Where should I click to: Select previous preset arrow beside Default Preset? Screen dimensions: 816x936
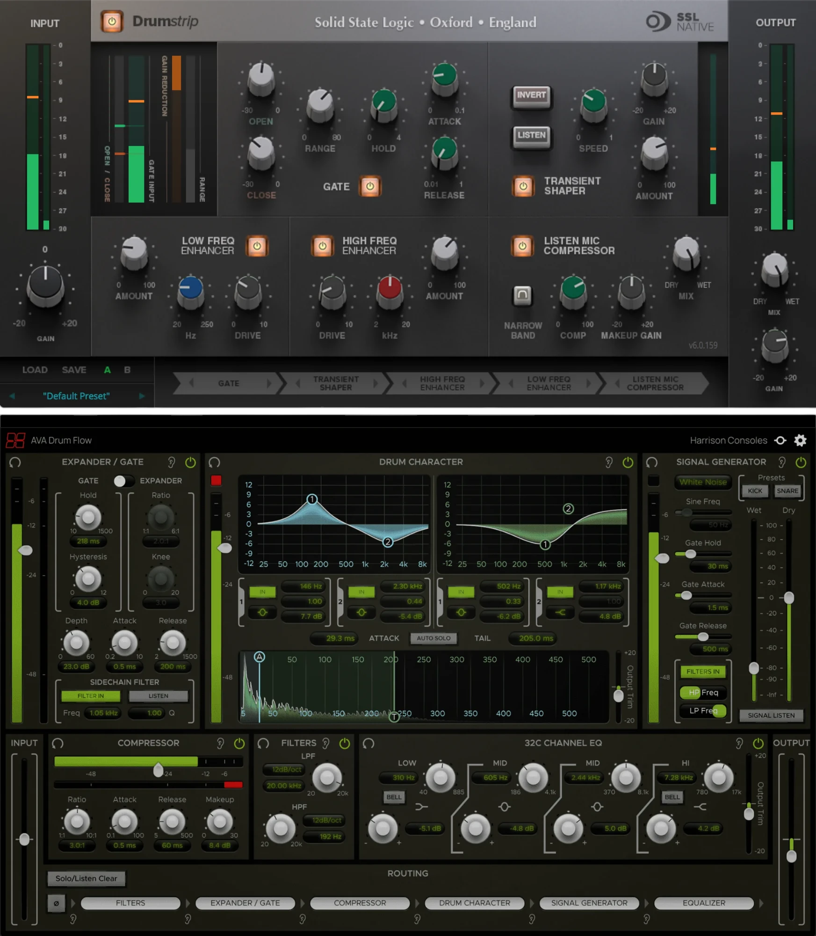(12, 396)
